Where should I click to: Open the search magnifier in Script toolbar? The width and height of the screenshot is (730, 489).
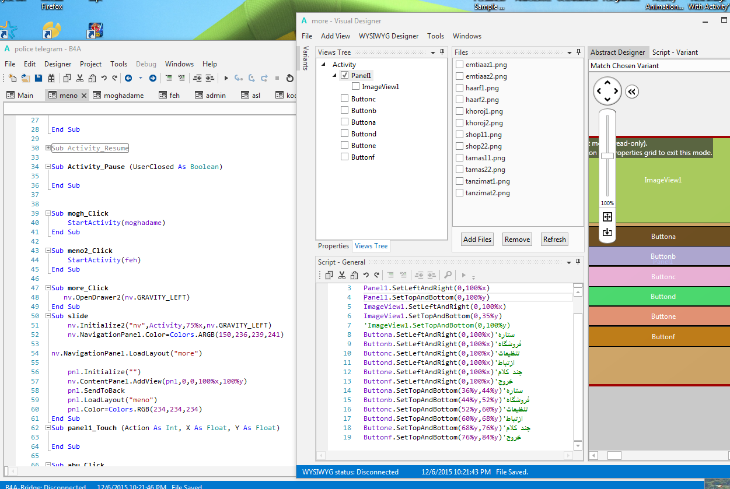[448, 275]
